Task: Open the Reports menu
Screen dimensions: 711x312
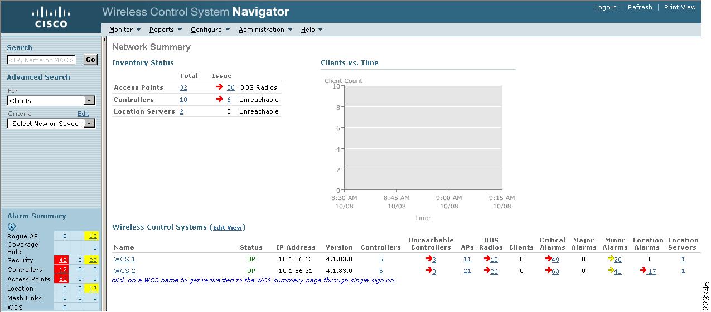Action: coord(165,30)
